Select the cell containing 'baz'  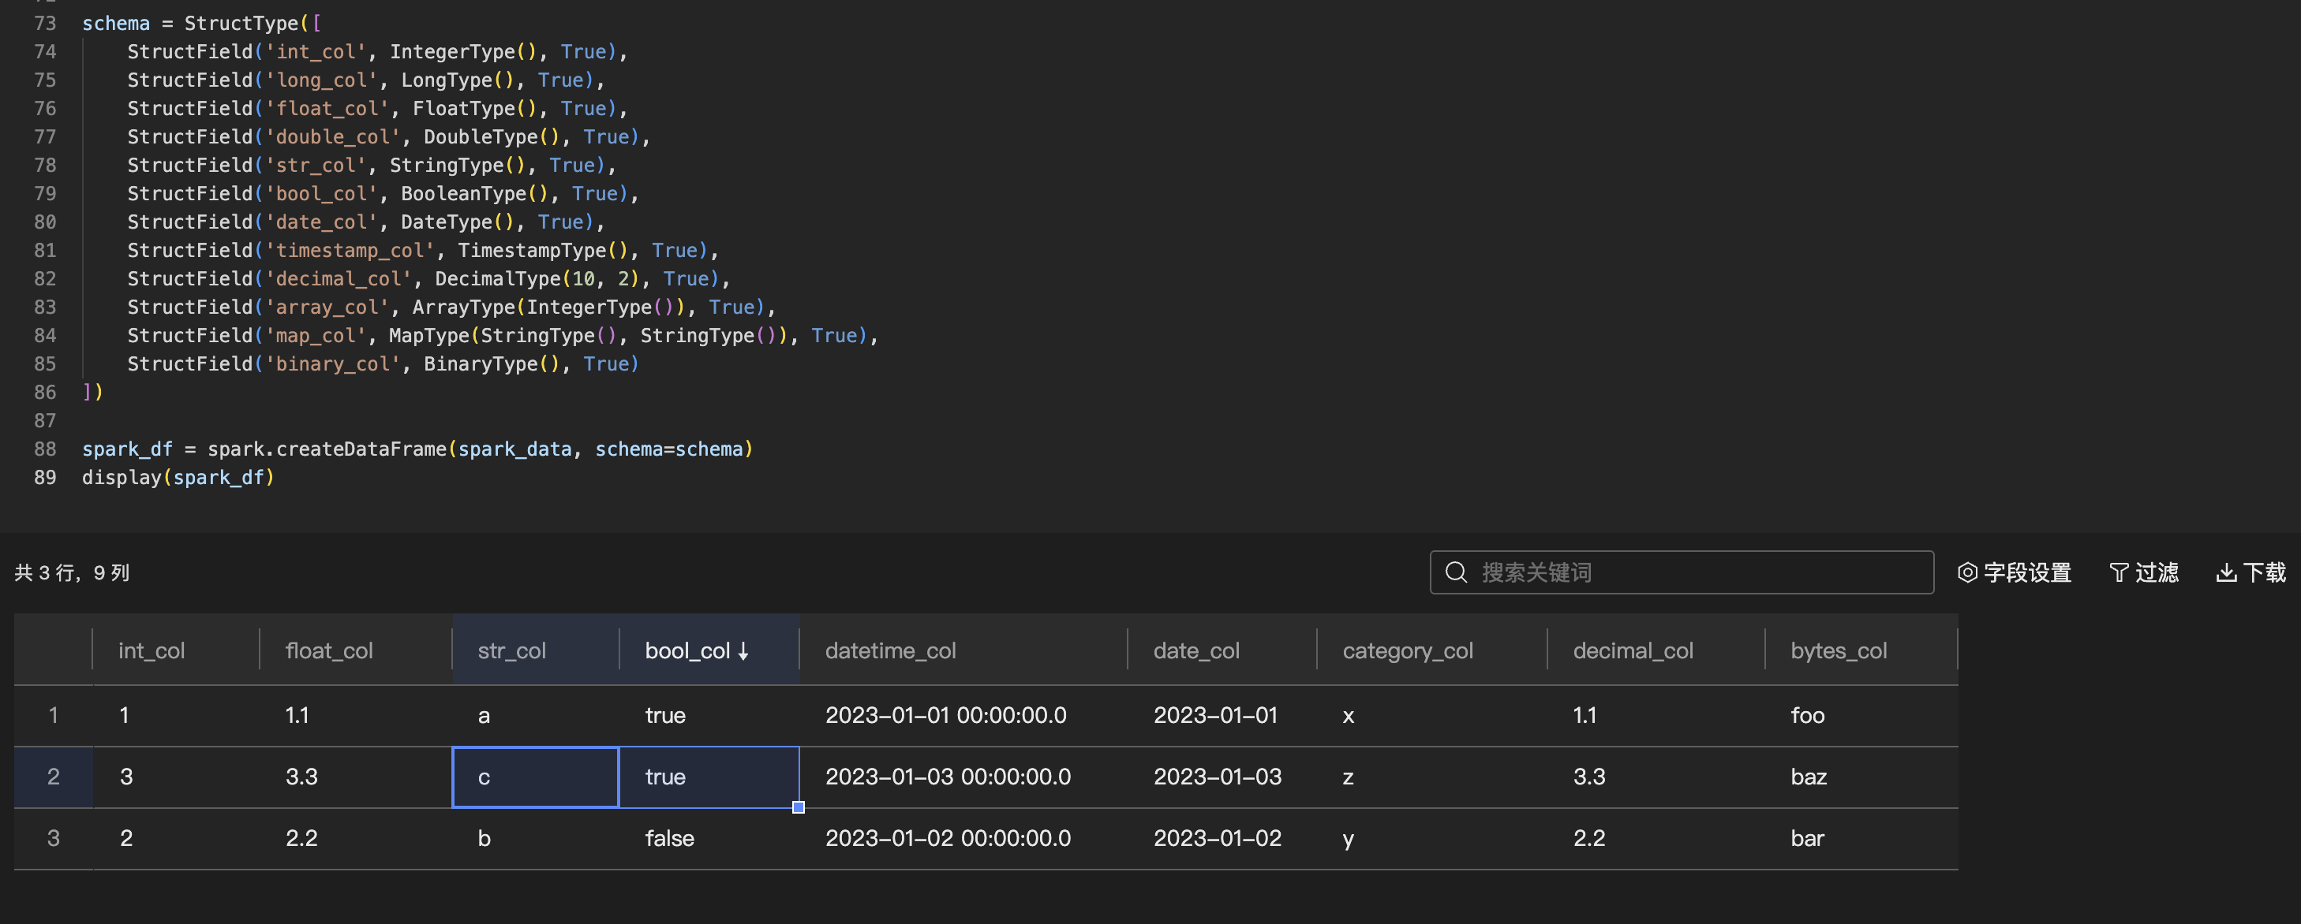(1809, 777)
